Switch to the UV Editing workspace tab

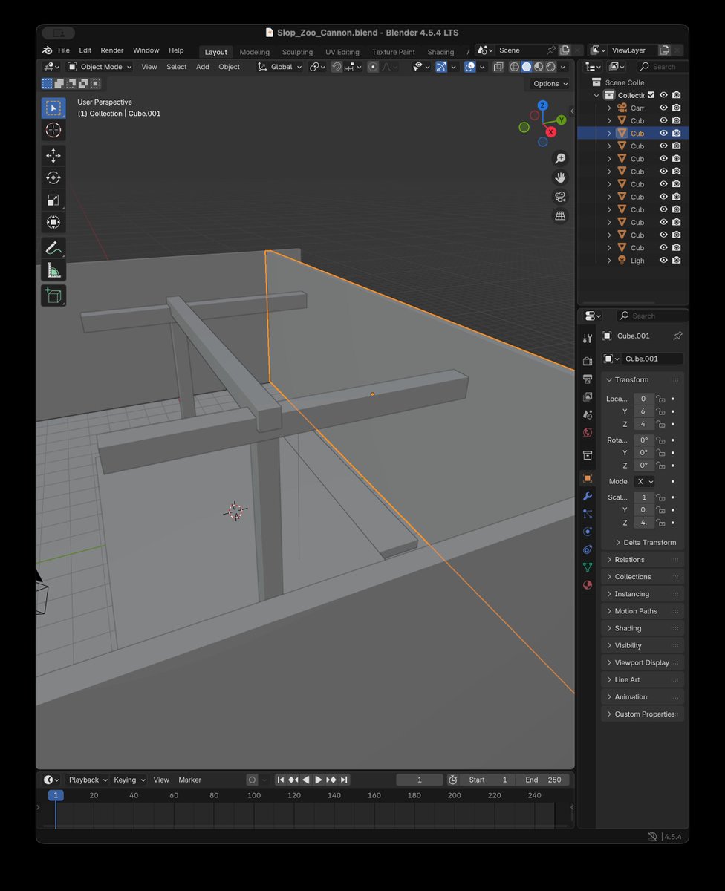pos(342,52)
